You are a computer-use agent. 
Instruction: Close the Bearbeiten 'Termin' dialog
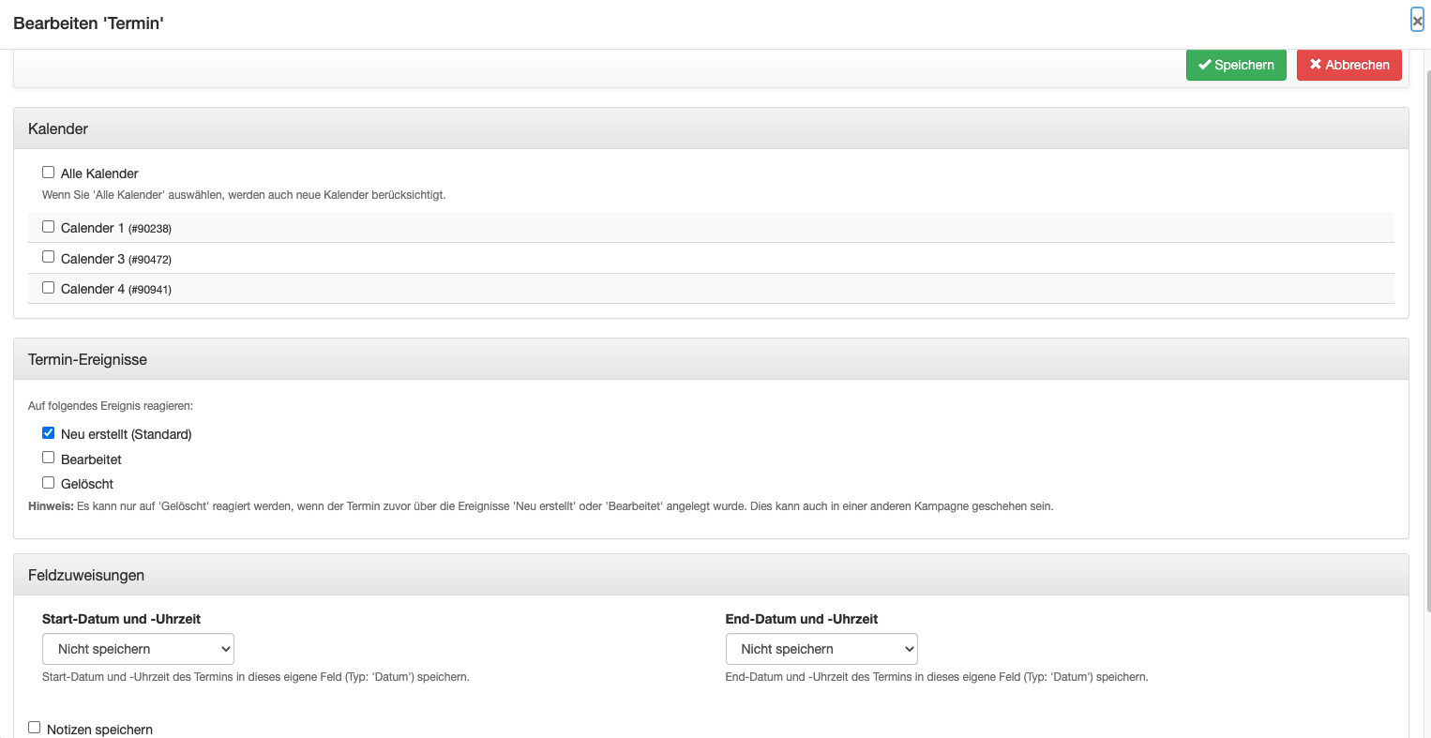coord(1417,21)
